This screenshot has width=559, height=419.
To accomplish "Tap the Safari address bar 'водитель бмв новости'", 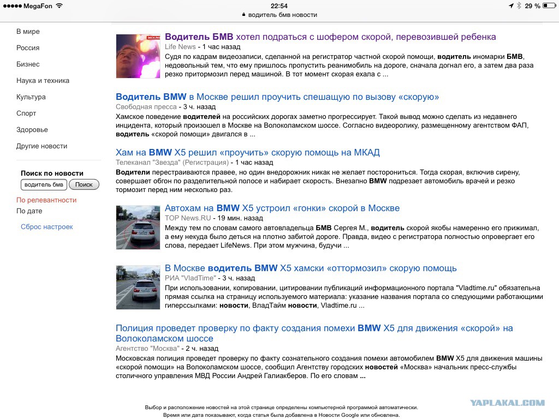I will [279, 15].
